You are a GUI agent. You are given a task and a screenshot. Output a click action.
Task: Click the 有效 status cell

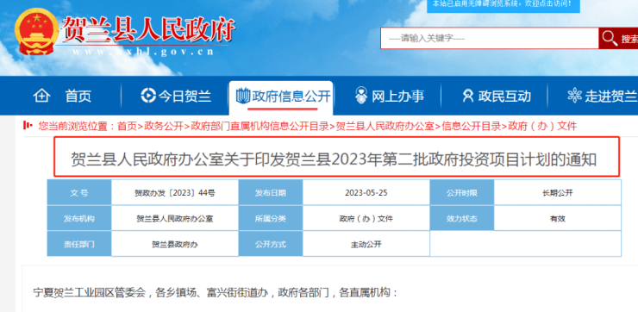[558, 218]
